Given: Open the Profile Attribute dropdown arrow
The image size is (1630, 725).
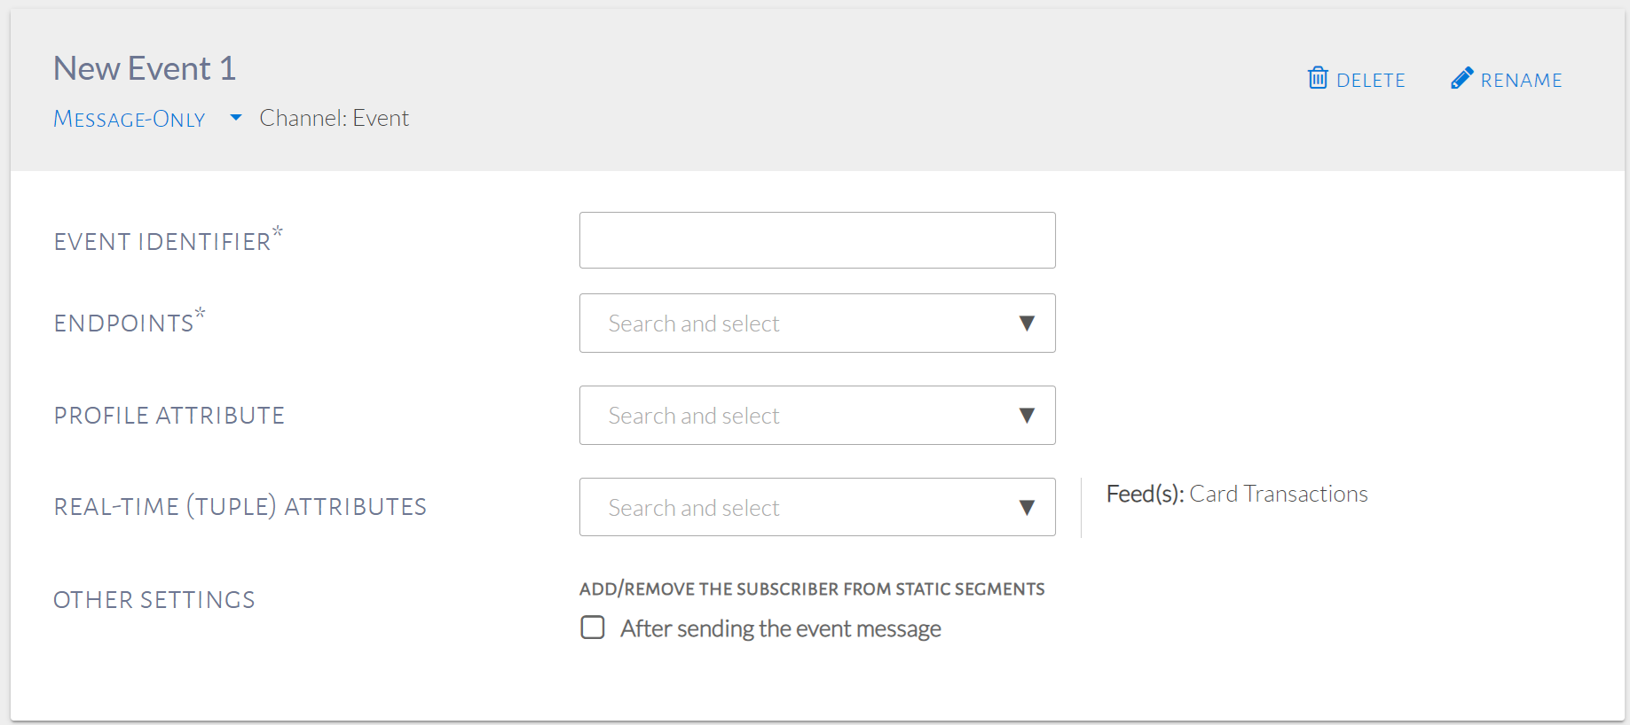Looking at the screenshot, I should tap(1027, 416).
